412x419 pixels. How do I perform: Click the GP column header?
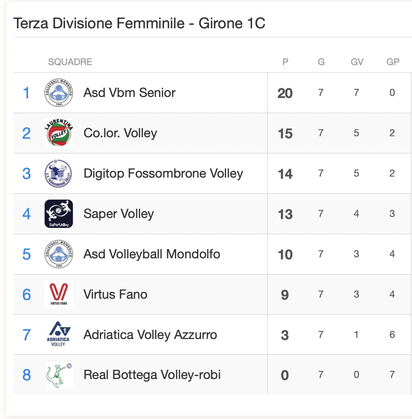click(x=393, y=62)
